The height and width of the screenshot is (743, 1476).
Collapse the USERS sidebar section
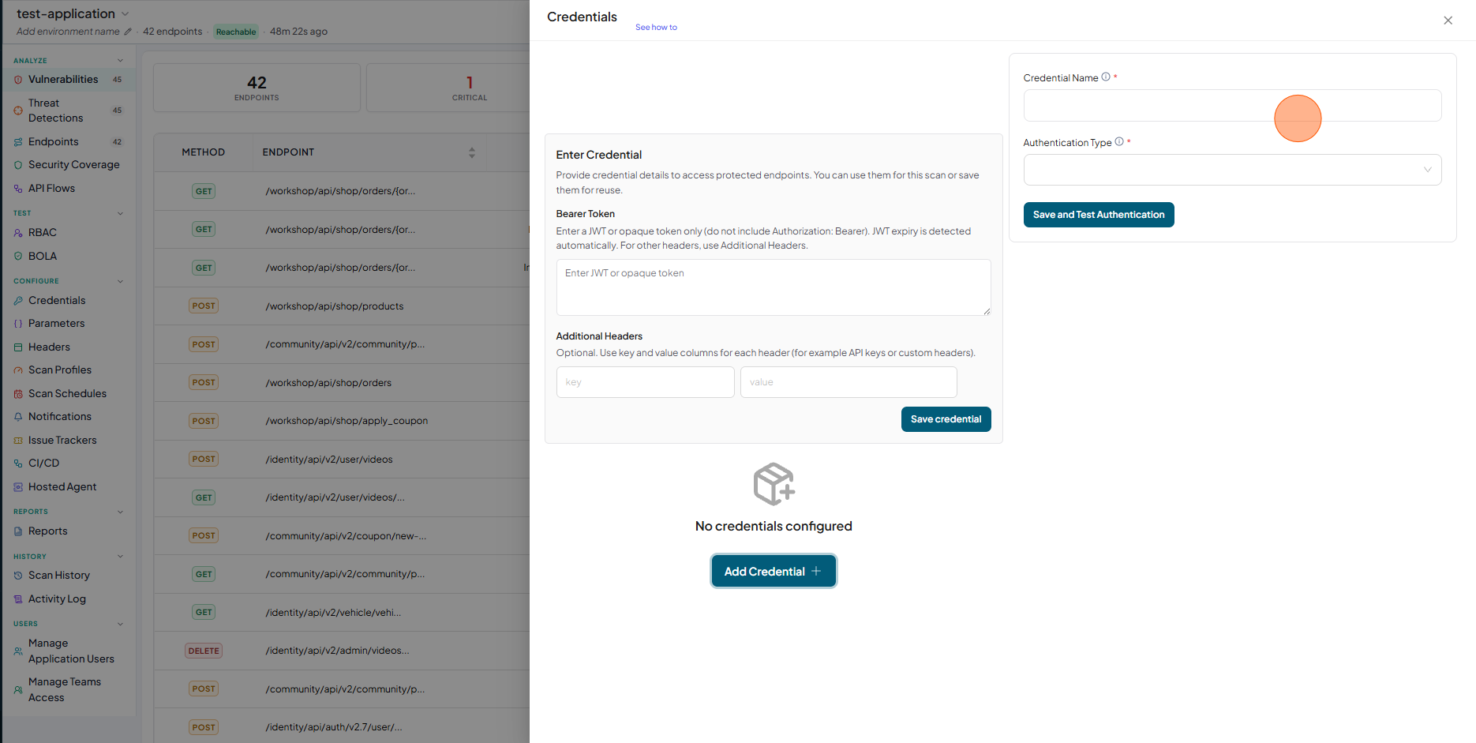coord(120,624)
